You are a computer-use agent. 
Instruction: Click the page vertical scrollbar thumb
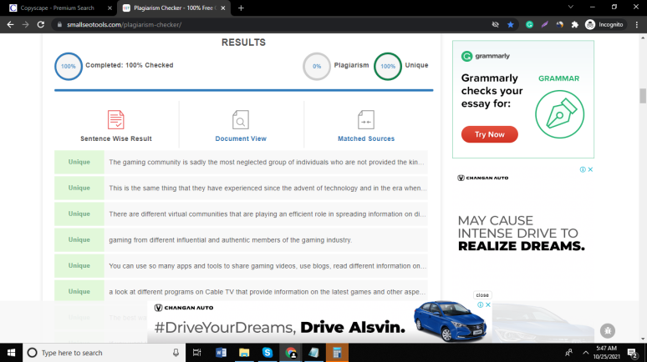click(643, 96)
